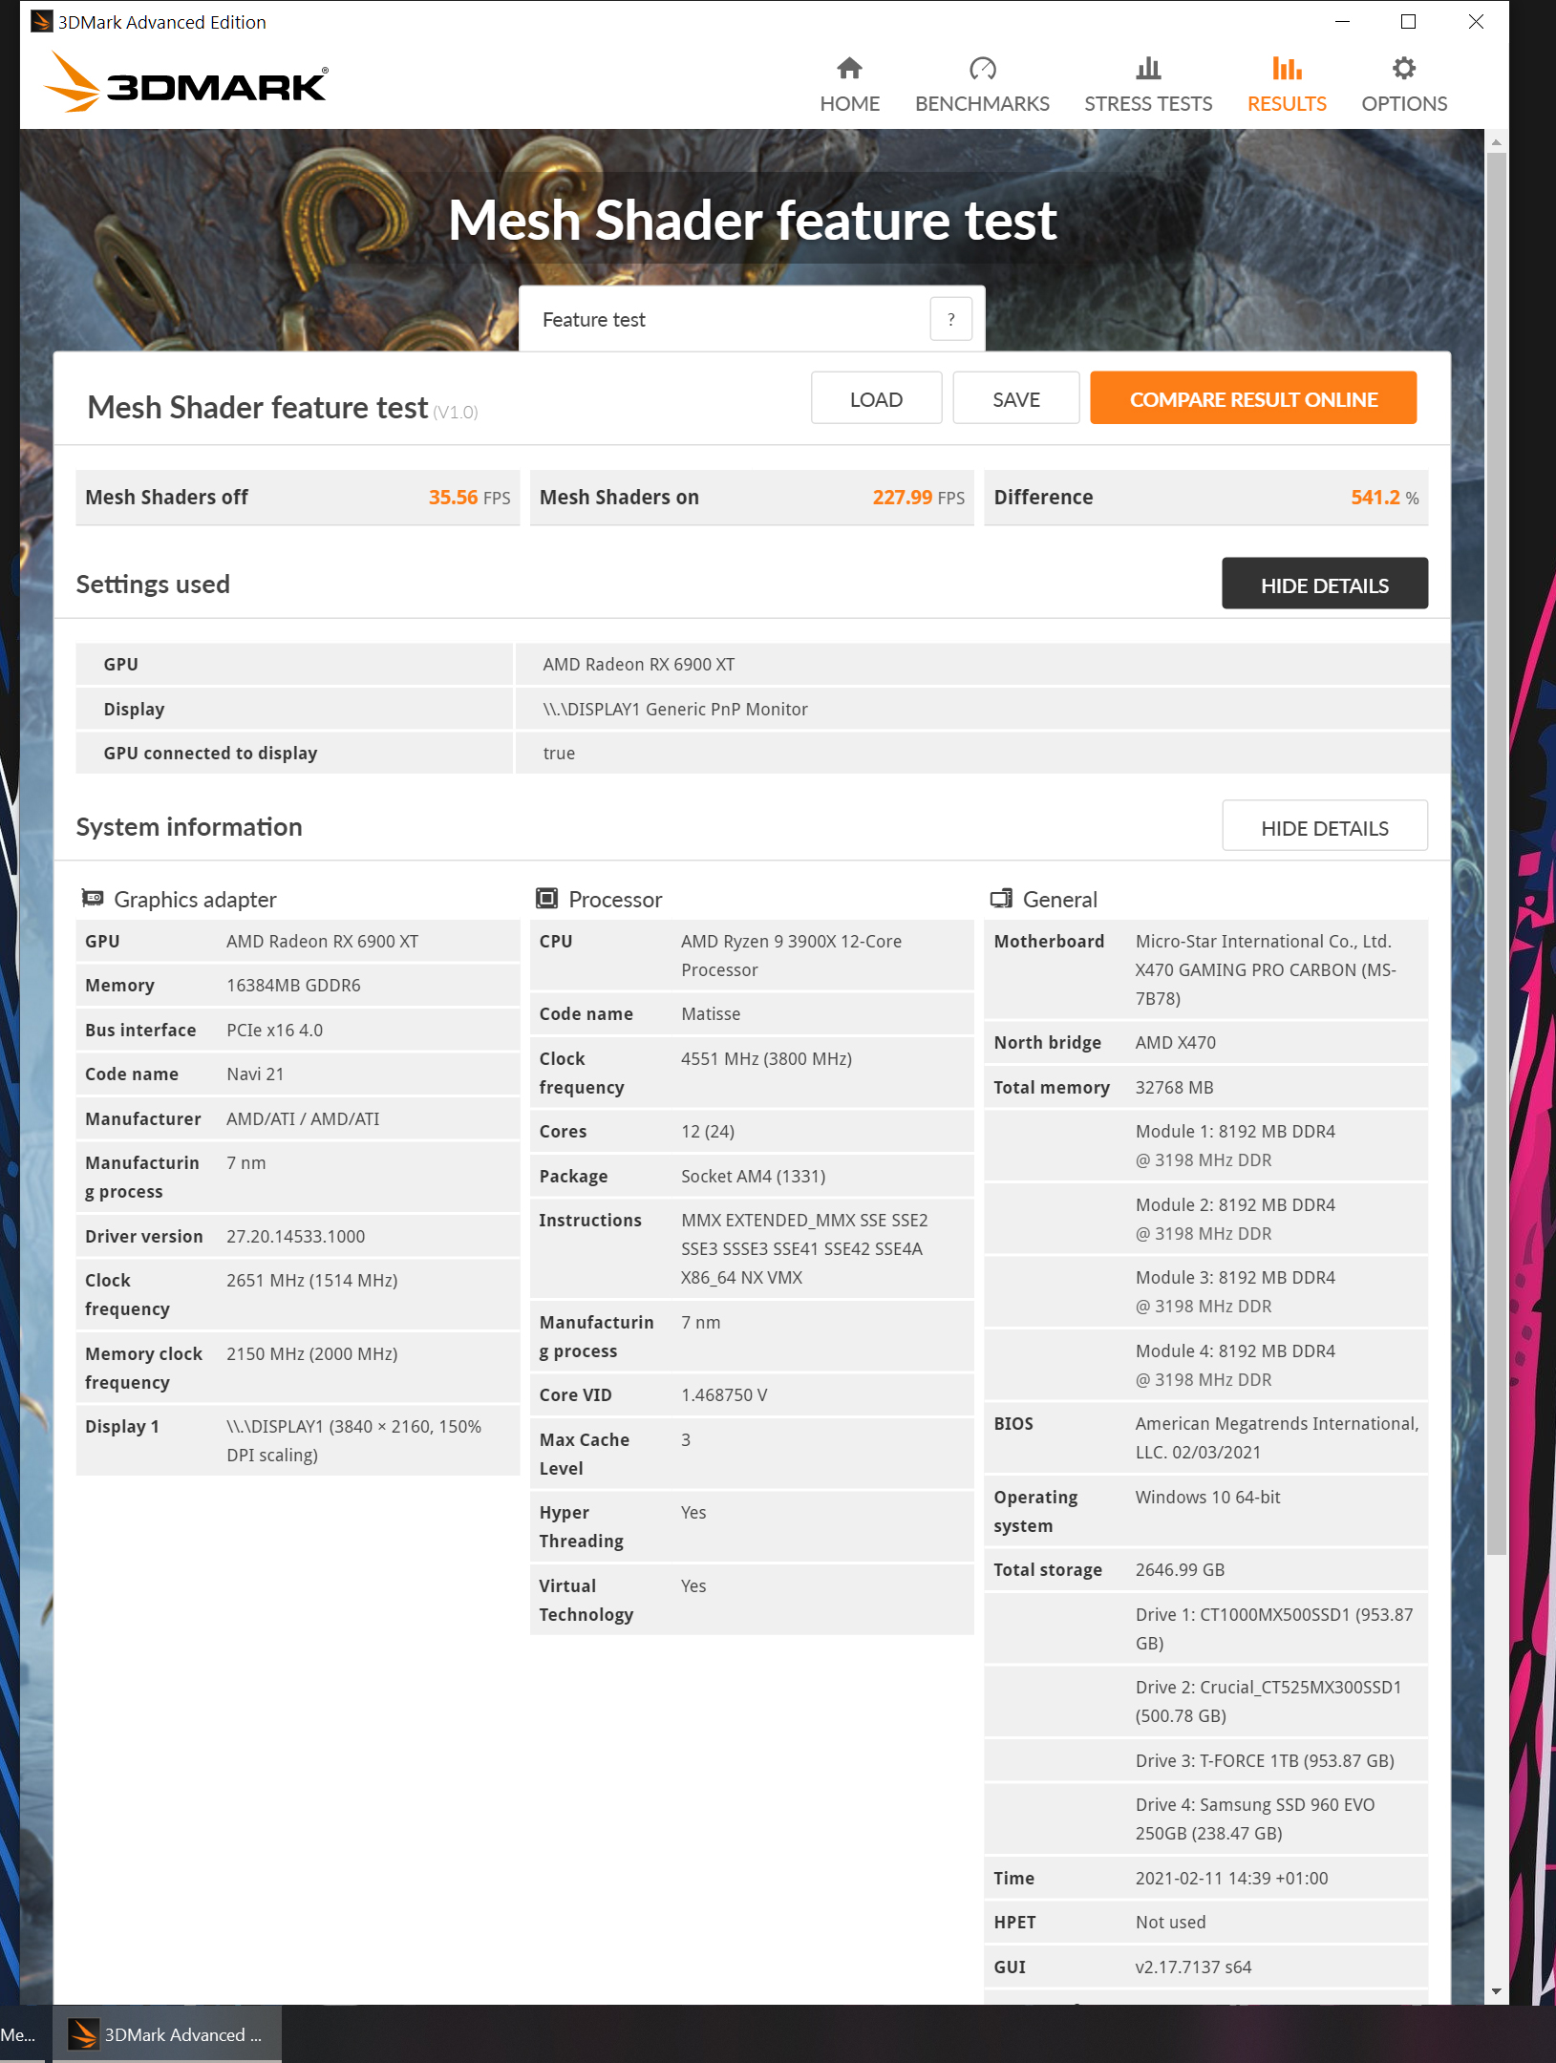Click COMPARE RESULT ONLINE button
The image size is (1556, 2063).
1253,398
